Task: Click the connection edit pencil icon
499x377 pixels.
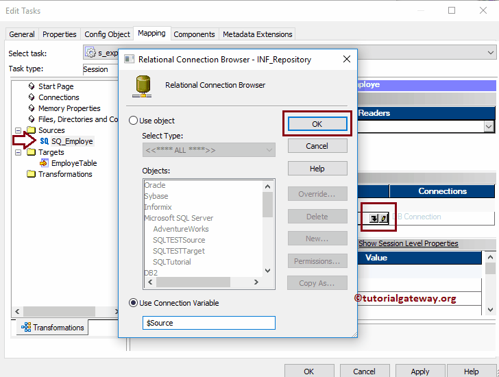Action: pos(383,218)
